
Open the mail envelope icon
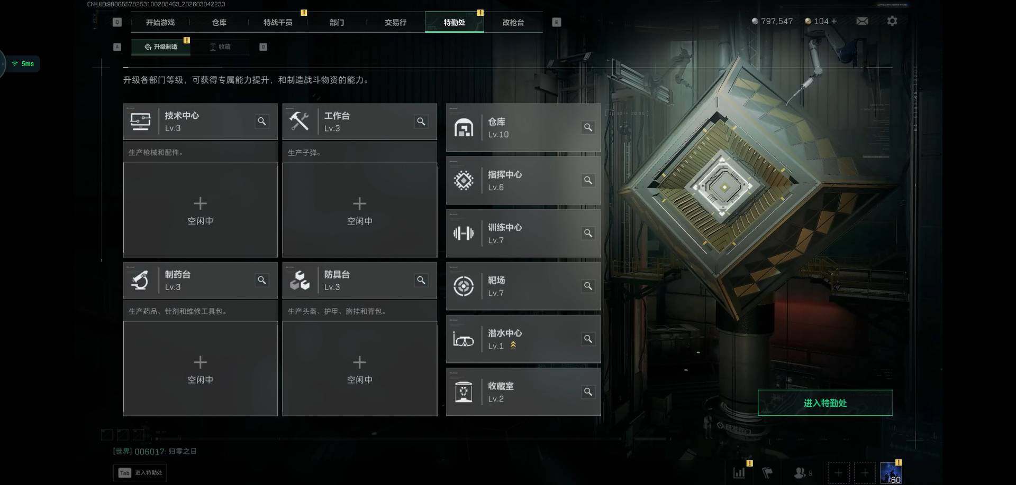862,21
